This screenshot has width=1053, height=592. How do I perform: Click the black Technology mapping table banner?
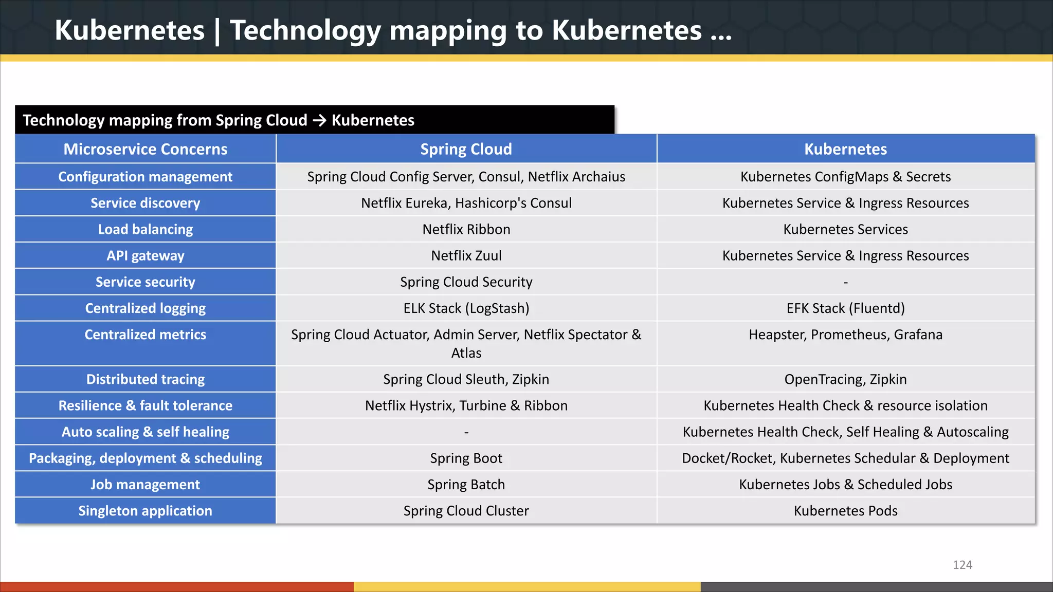point(315,120)
